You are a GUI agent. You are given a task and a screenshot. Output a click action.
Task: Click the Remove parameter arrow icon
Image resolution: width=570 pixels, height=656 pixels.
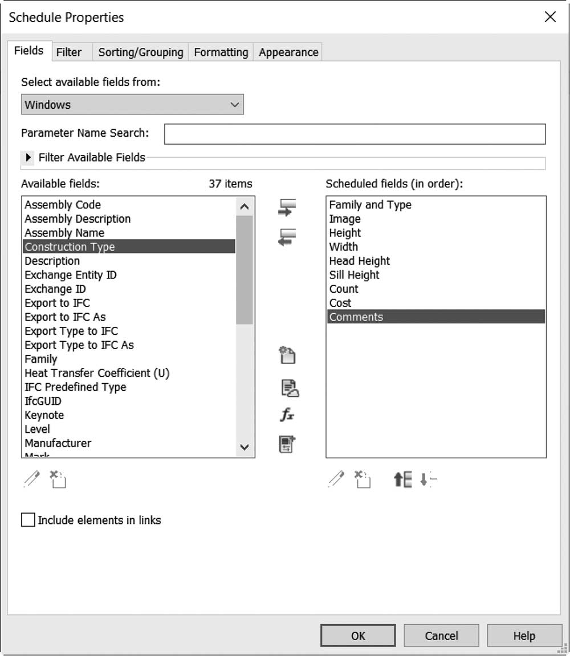click(287, 237)
